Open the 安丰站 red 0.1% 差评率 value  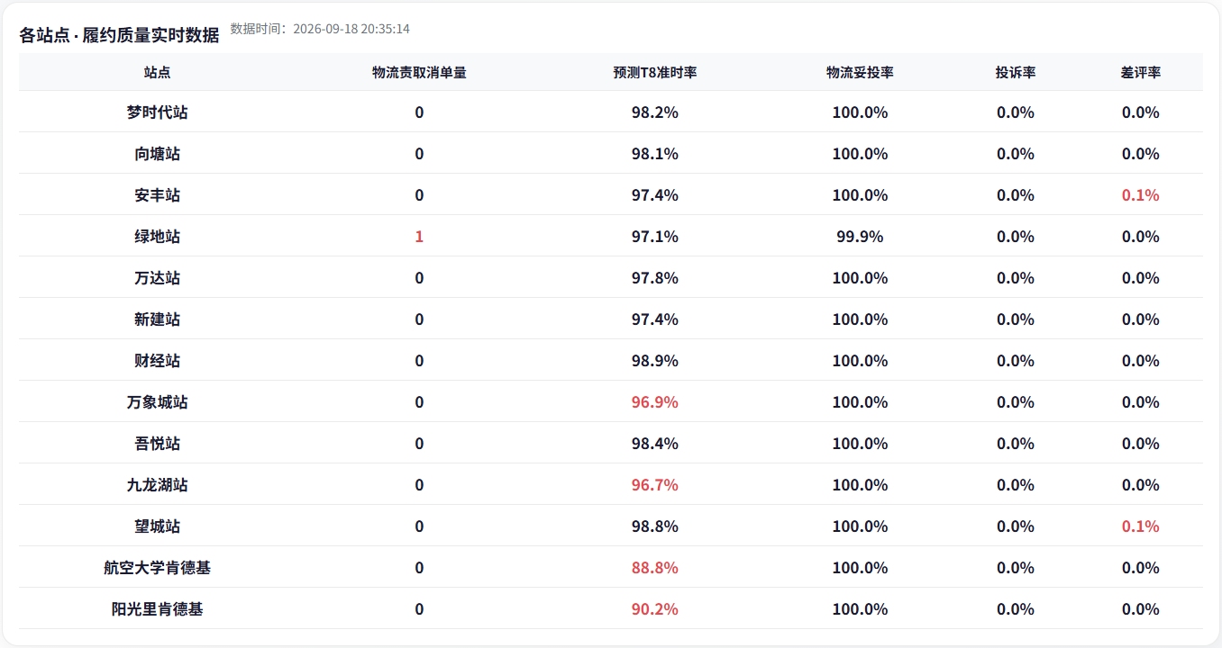1141,195
